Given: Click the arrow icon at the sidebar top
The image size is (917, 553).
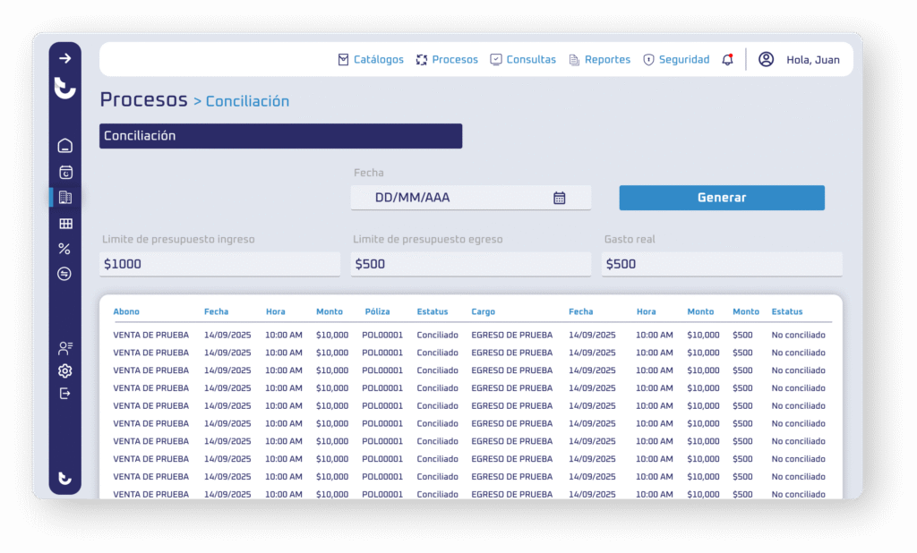Looking at the screenshot, I should (x=64, y=58).
